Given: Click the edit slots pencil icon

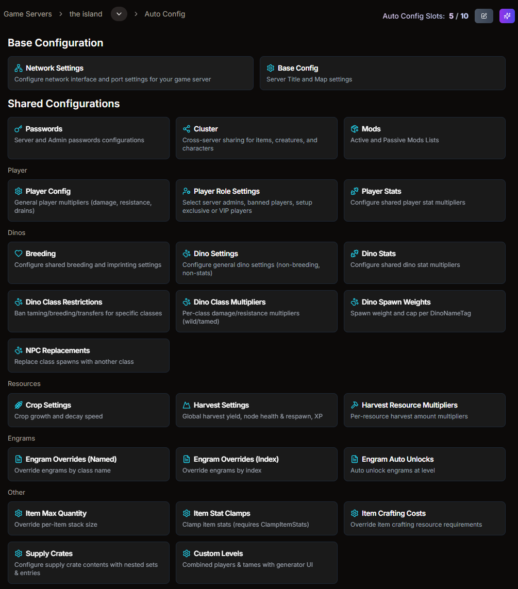Looking at the screenshot, I should point(483,16).
